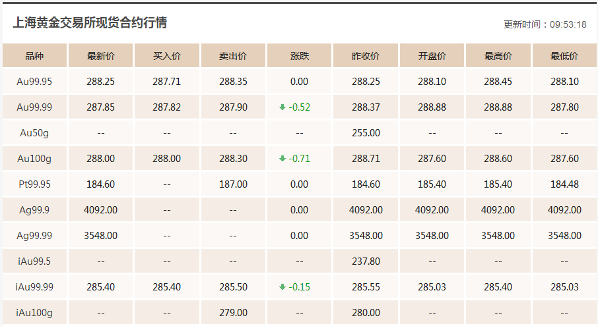
Task: Click the 品种 column header
Action: (x=34, y=56)
